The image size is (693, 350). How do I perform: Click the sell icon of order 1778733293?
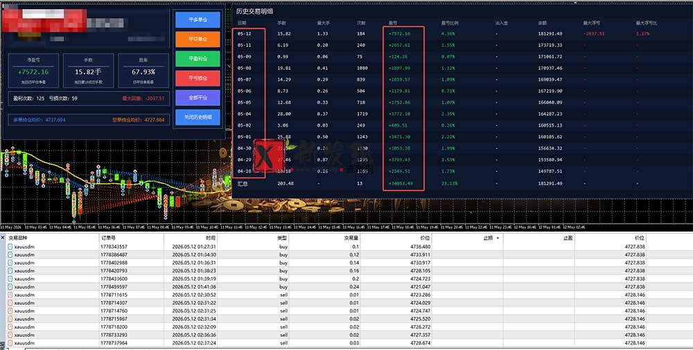click(x=10, y=335)
